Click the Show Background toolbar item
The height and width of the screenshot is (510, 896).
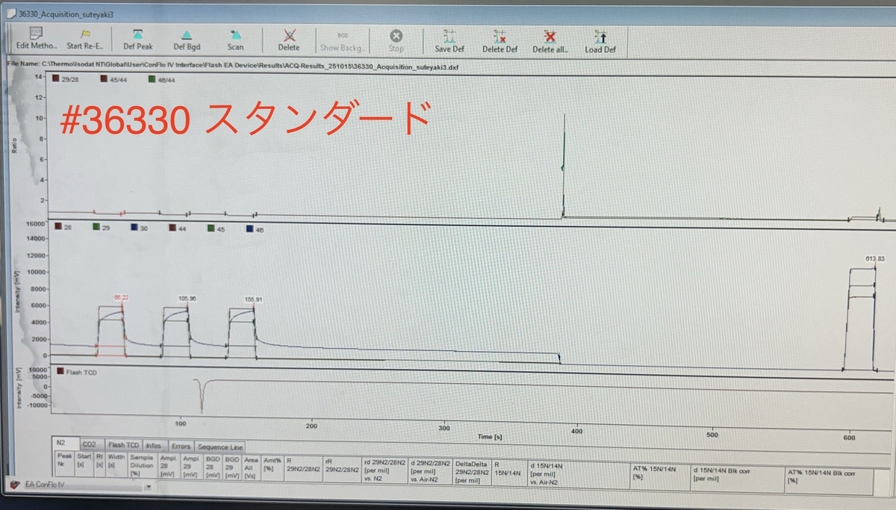coord(342,40)
